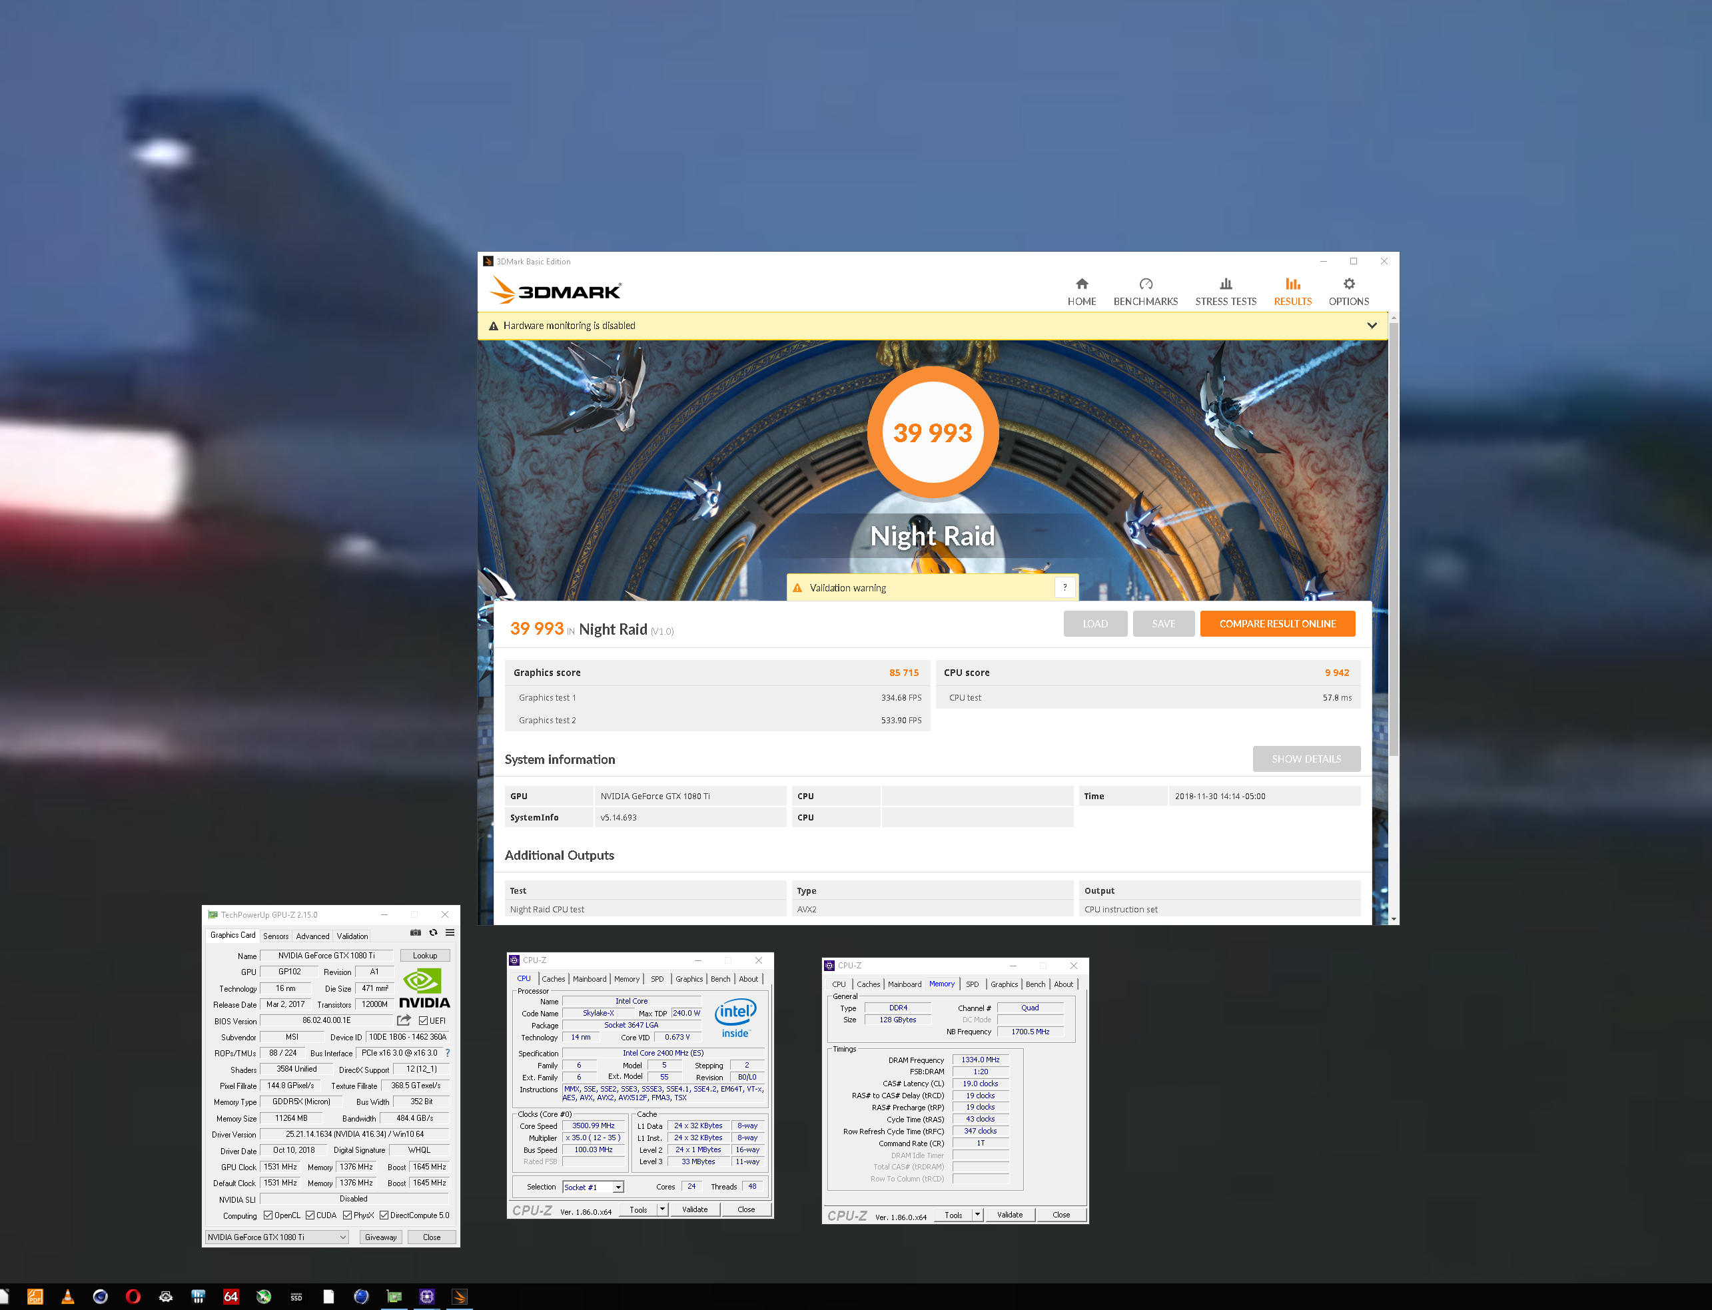
Task: Toggle the CUDA checkbox
Action: 310,1215
